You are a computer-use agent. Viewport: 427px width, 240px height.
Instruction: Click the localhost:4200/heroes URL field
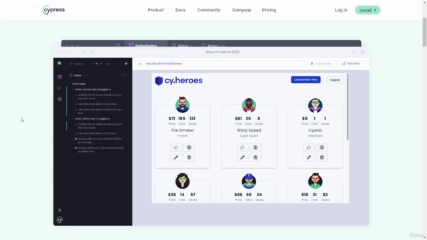pos(221,63)
